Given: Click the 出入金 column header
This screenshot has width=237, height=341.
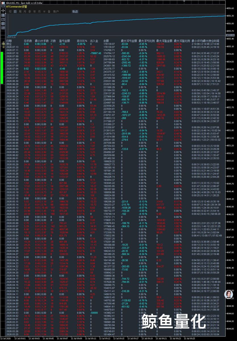Looking at the screenshot, I should click(x=95, y=41).
